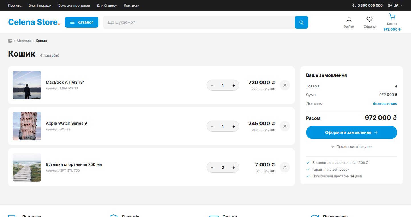Increase Бутылка спортивная quantity

point(234,168)
